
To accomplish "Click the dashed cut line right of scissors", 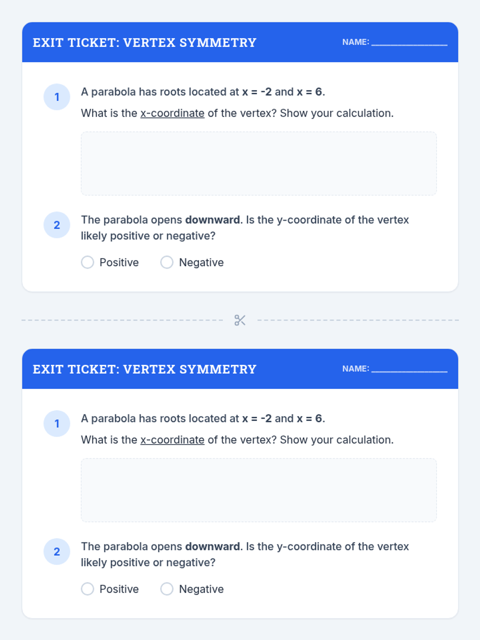I will (x=358, y=320).
